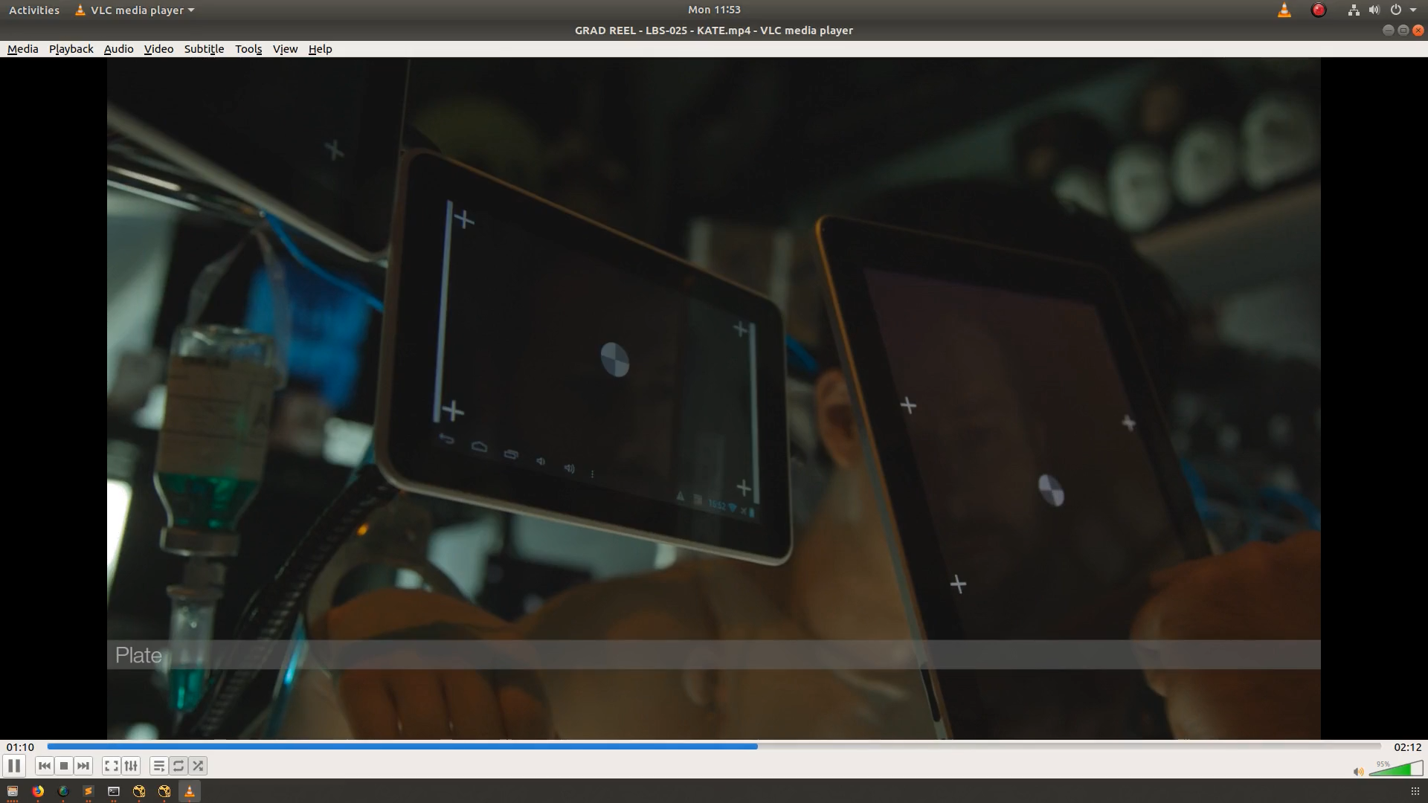Viewport: 1428px width, 803px height.
Task: Skip to the next media item
Action: [x=83, y=766]
